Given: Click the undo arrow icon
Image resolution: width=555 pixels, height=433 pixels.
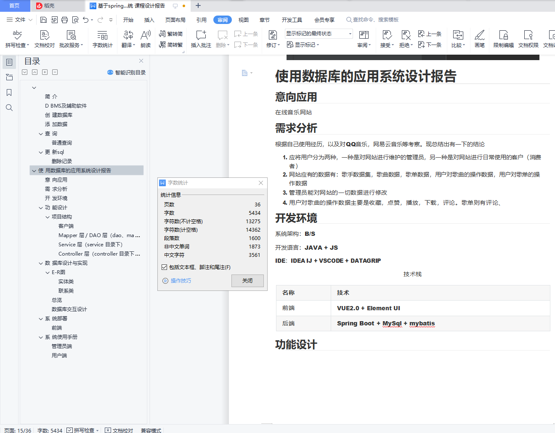Looking at the screenshot, I should click(86, 20).
